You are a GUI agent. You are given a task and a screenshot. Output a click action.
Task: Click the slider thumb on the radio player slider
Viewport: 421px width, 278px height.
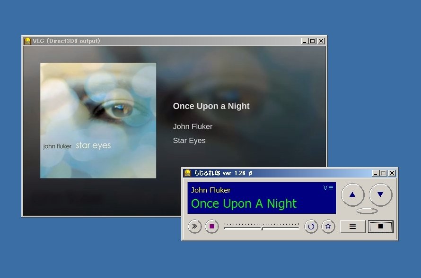tap(262, 228)
